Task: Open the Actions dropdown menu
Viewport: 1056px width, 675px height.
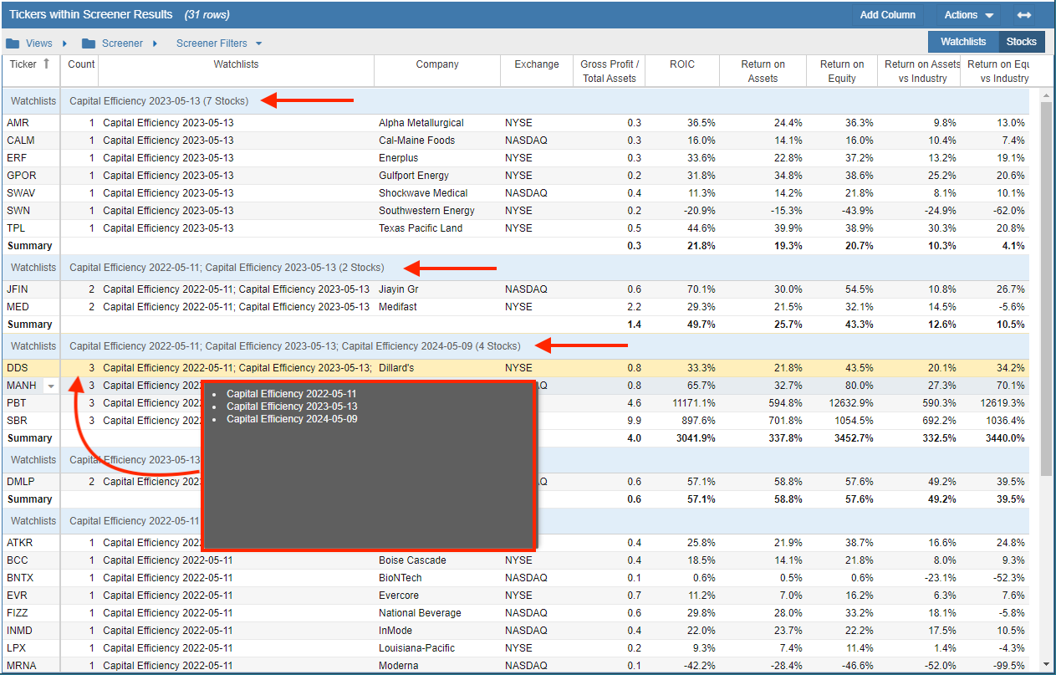Action: pyautogui.click(x=968, y=15)
